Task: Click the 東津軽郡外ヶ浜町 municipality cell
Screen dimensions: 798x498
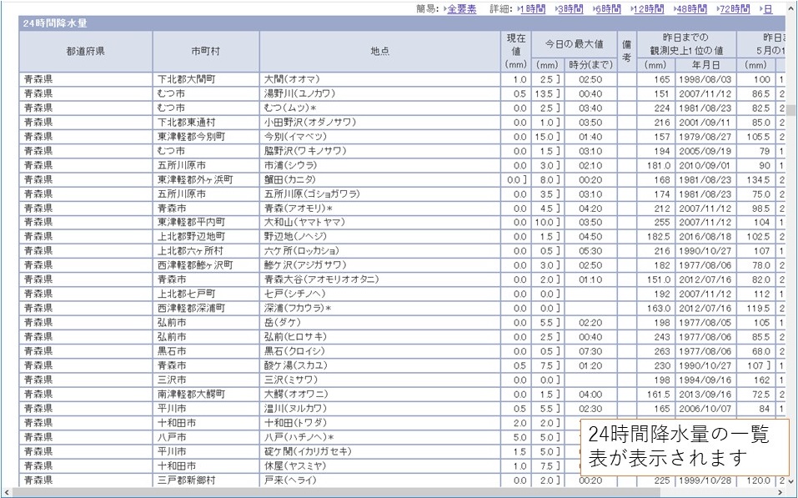Action: pyautogui.click(x=206, y=179)
